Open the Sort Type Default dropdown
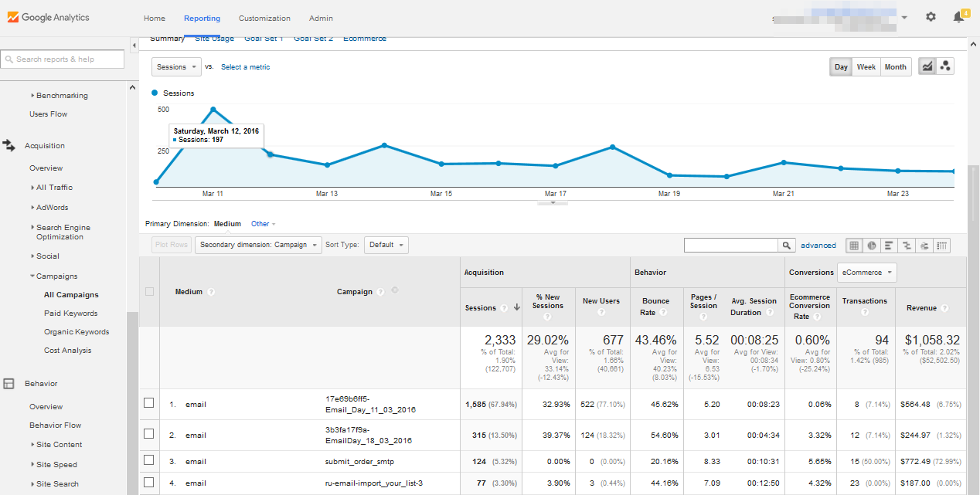Image resolution: width=980 pixels, height=495 pixels. pyautogui.click(x=386, y=245)
